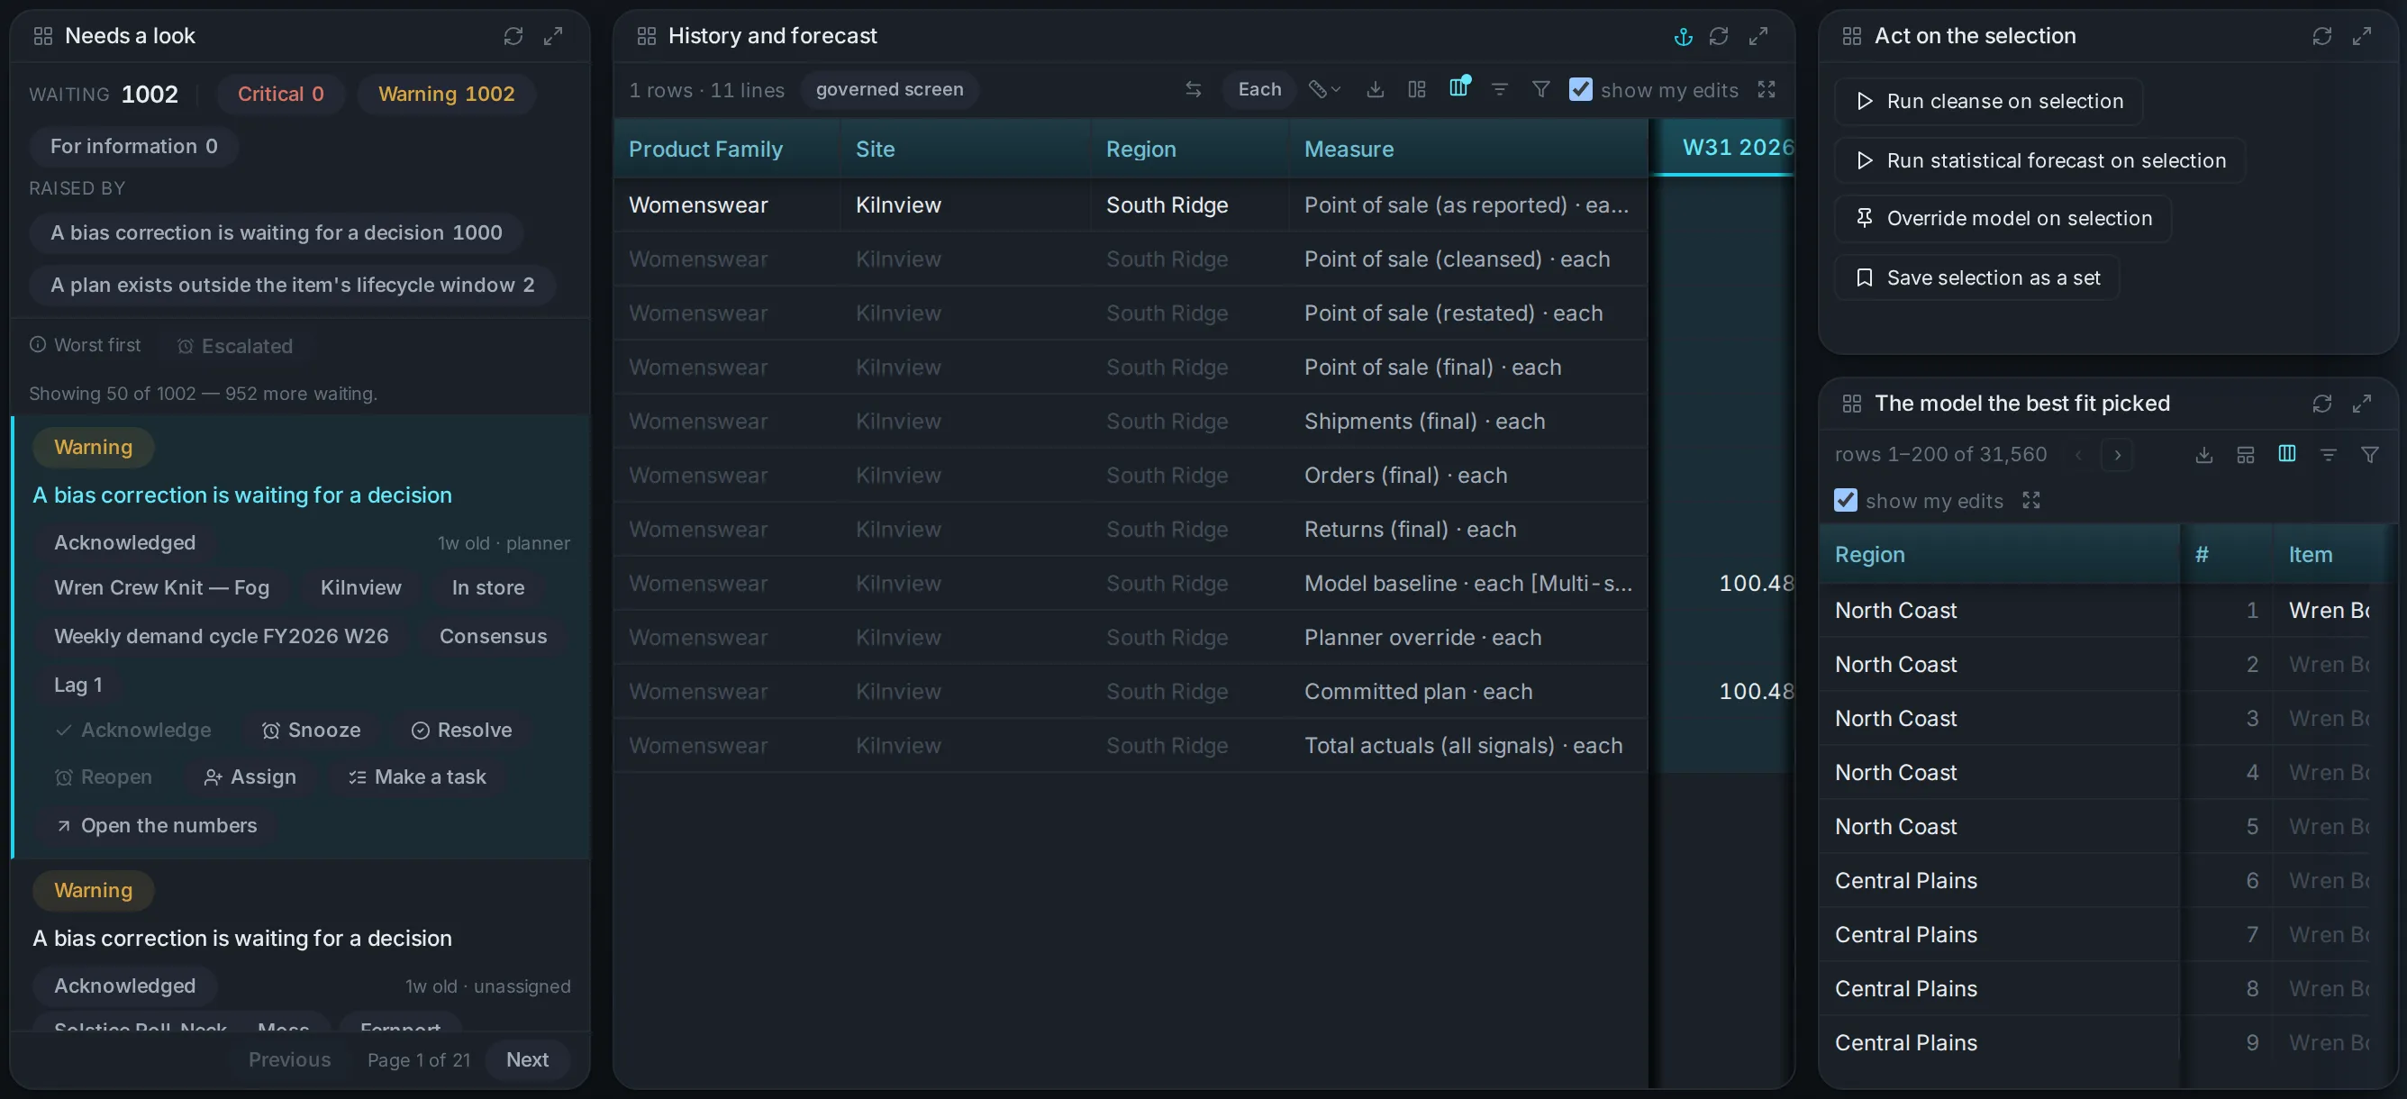2407x1099 pixels.
Task: Go to next rows page in best fit panel
Action: tap(2117, 455)
